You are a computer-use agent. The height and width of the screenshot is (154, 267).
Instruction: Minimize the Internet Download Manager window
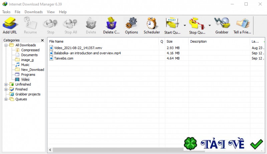(232, 4)
